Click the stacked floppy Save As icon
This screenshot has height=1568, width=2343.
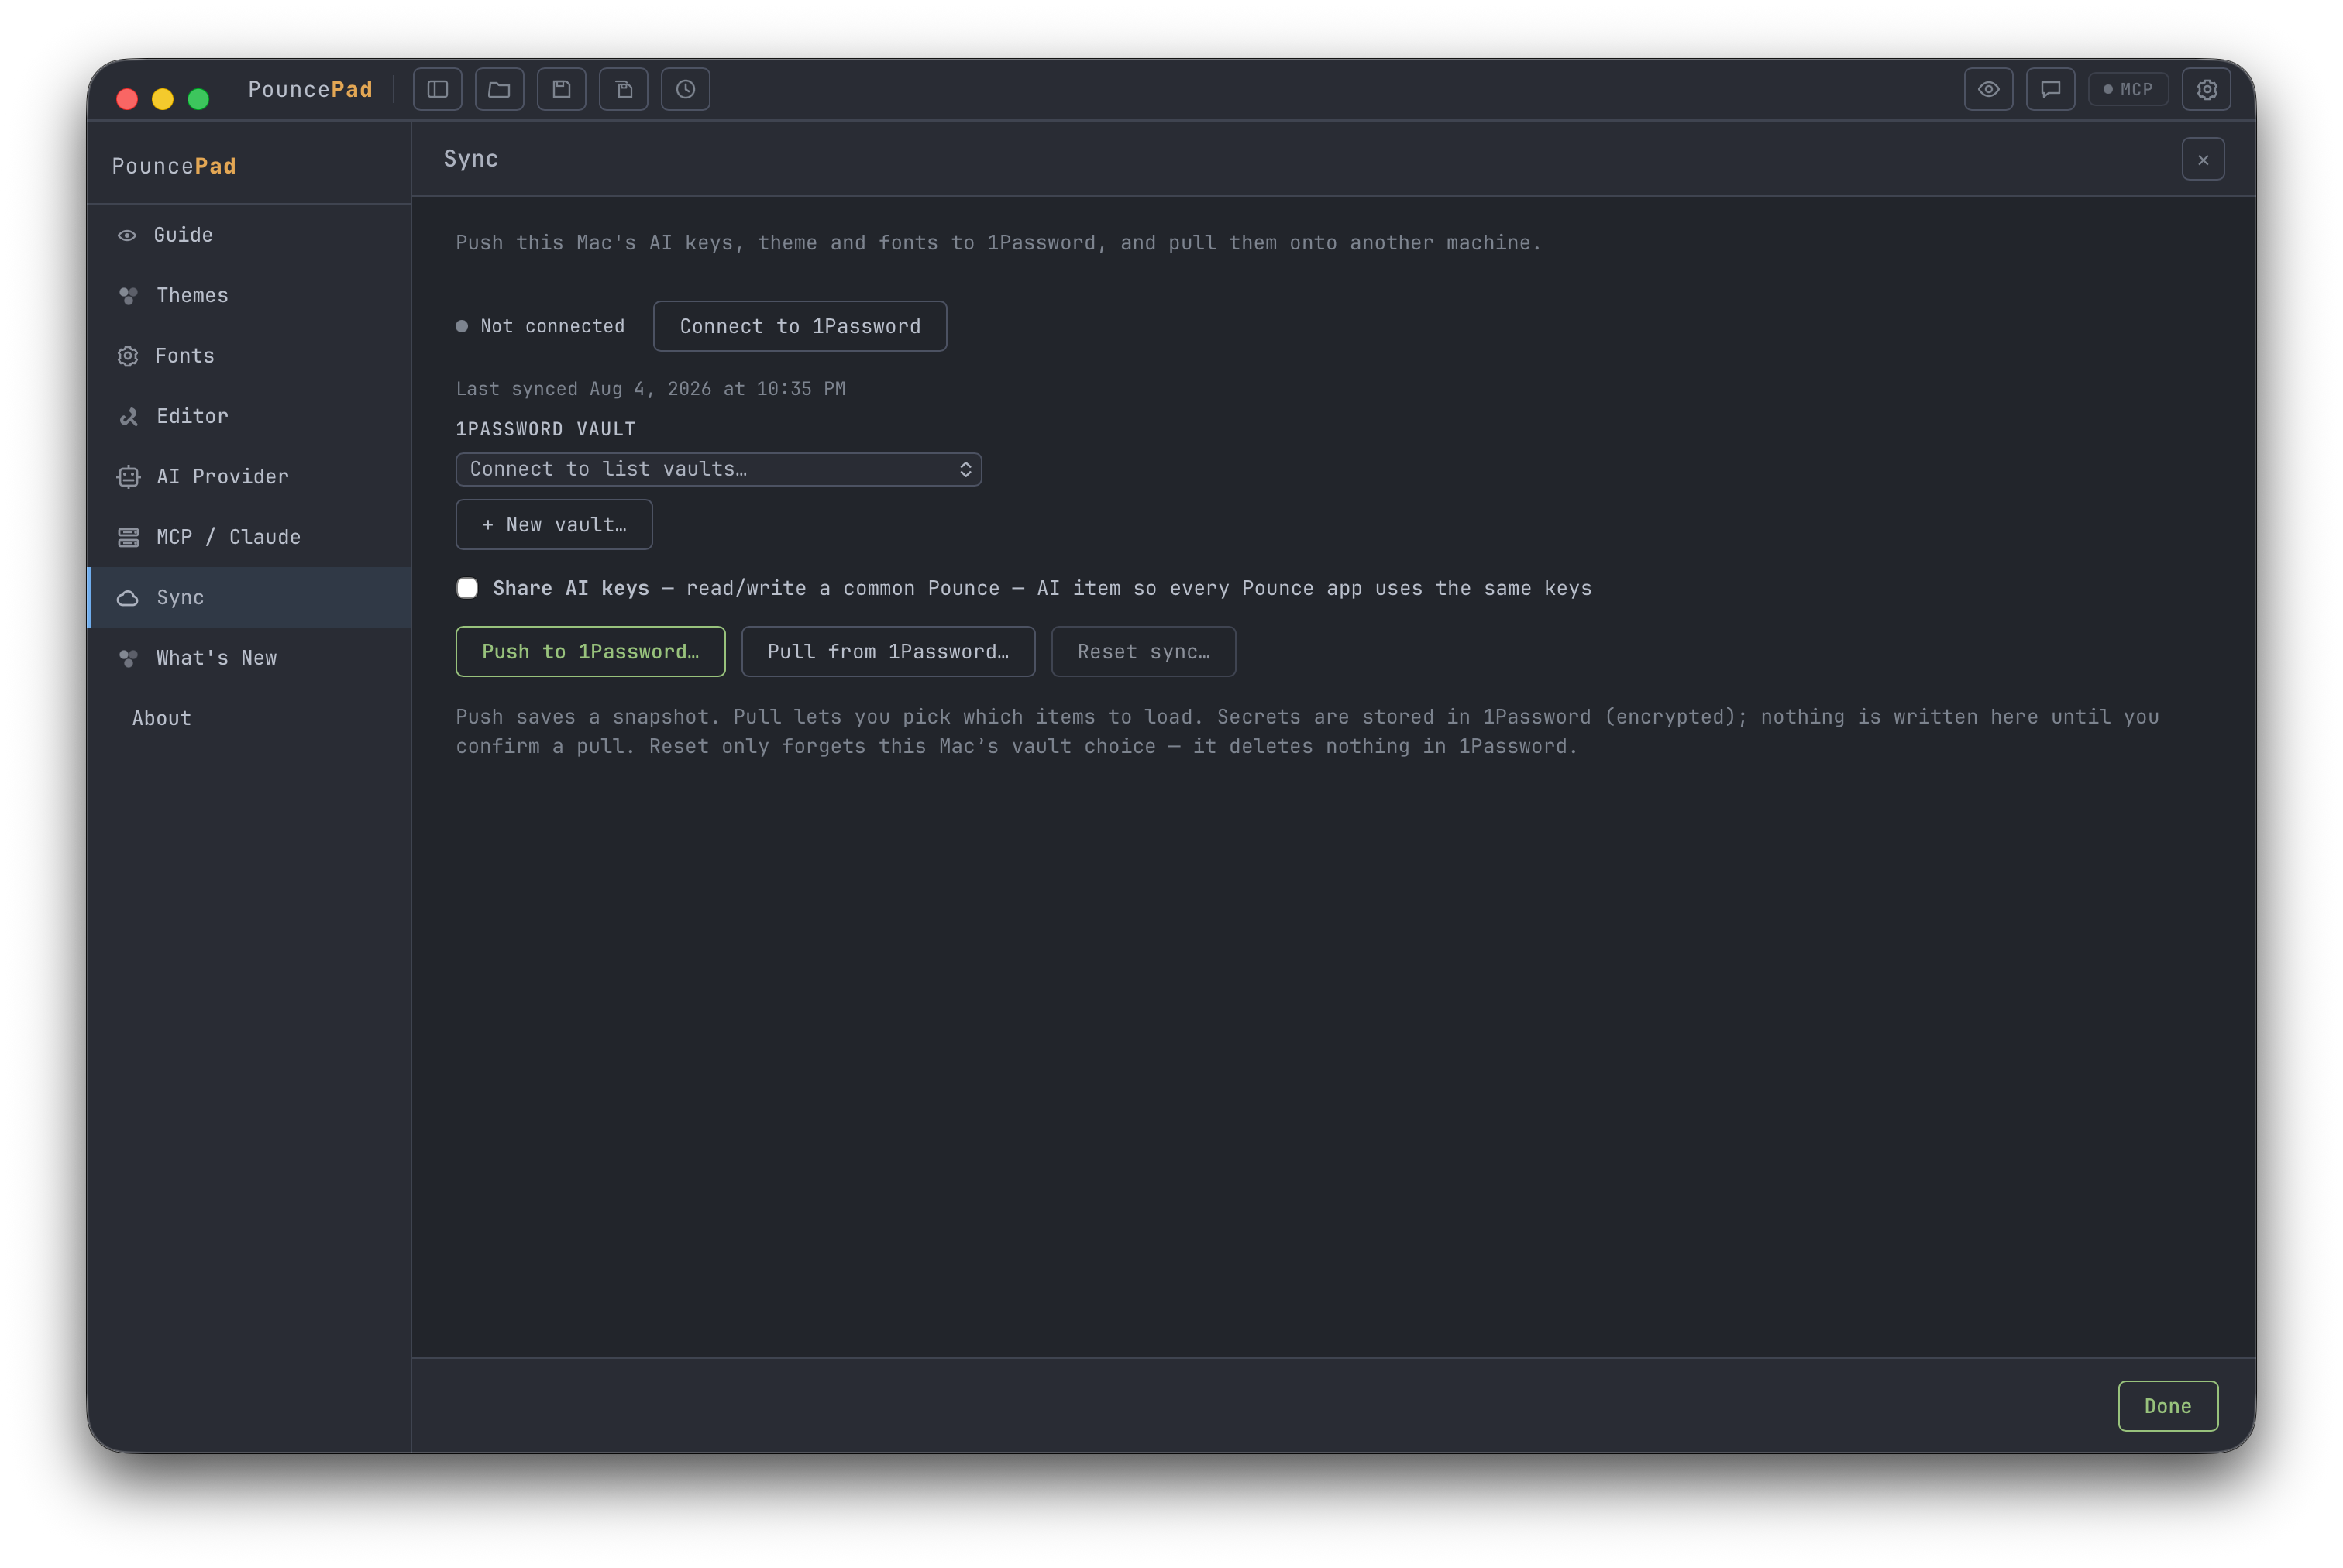click(x=623, y=89)
